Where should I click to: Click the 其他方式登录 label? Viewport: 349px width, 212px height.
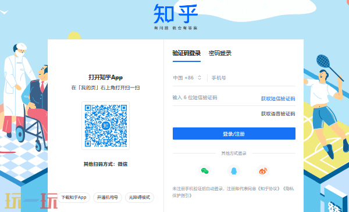[234, 153]
